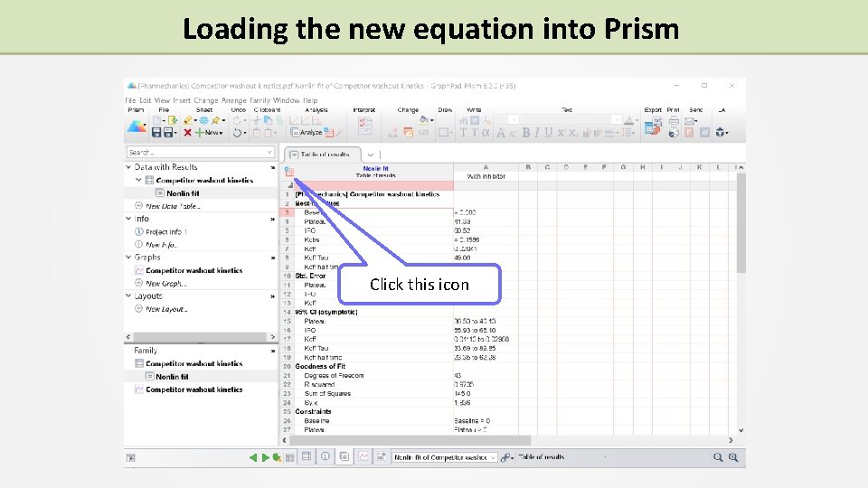Open the View menu
The width and height of the screenshot is (868, 488).
[162, 100]
